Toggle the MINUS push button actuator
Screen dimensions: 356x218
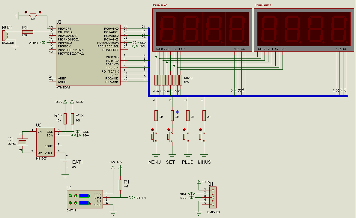point(200,137)
